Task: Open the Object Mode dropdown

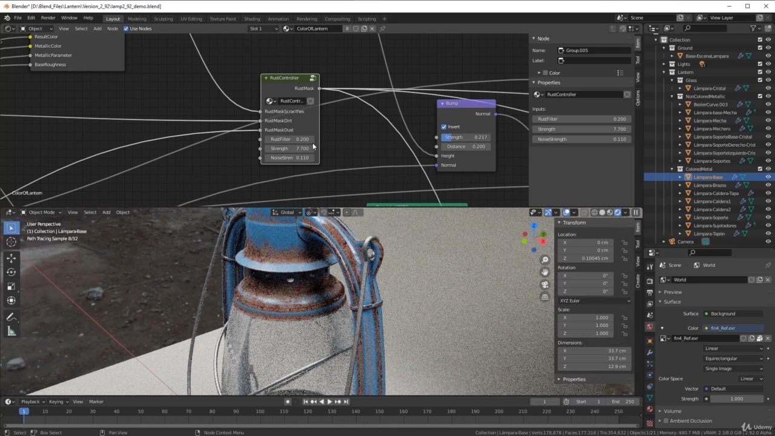Action: click(41, 212)
